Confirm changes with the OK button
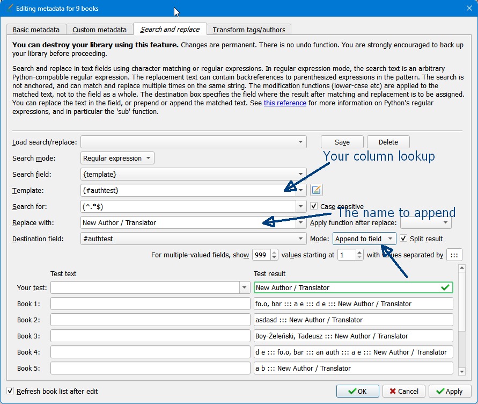478x404 pixels. (x=357, y=391)
